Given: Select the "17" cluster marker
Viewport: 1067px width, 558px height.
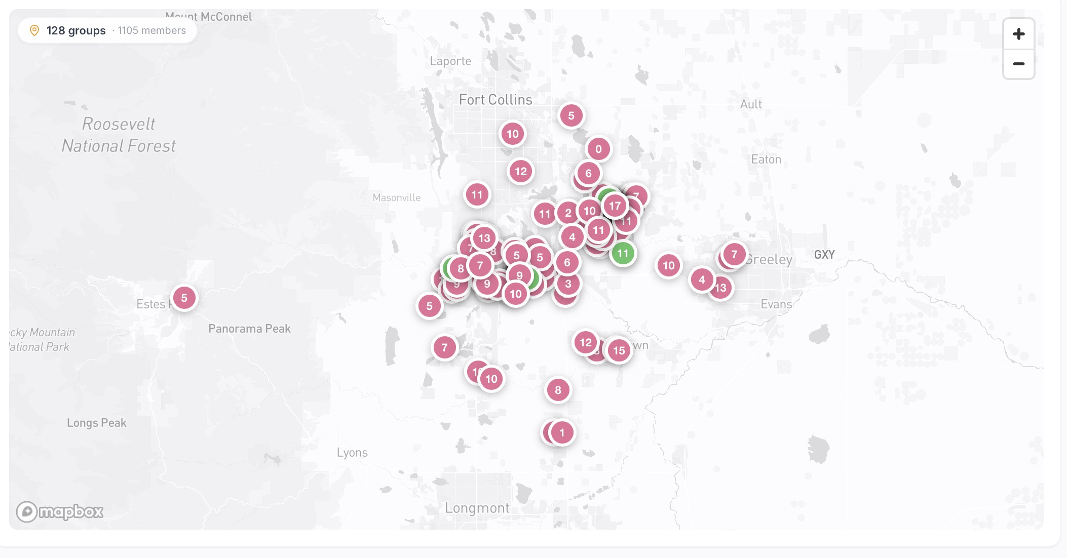Looking at the screenshot, I should [615, 206].
